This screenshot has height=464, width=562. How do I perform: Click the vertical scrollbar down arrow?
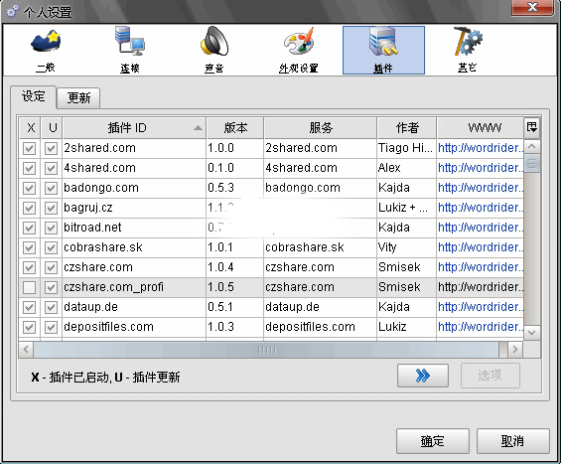[532, 333]
